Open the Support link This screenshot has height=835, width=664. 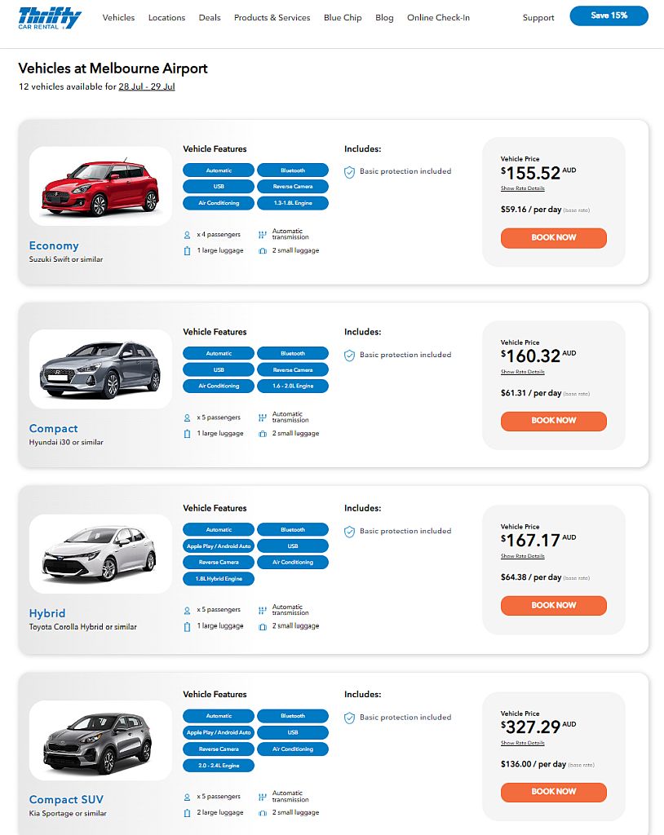pyautogui.click(x=538, y=17)
